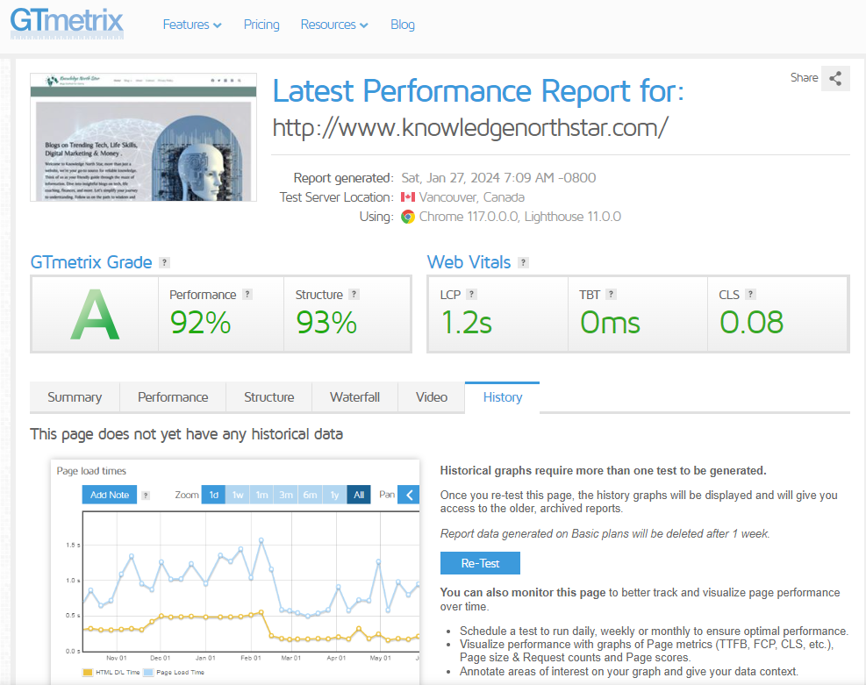Switch to the Summary tab
The height and width of the screenshot is (685, 866).
coord(75,397)
